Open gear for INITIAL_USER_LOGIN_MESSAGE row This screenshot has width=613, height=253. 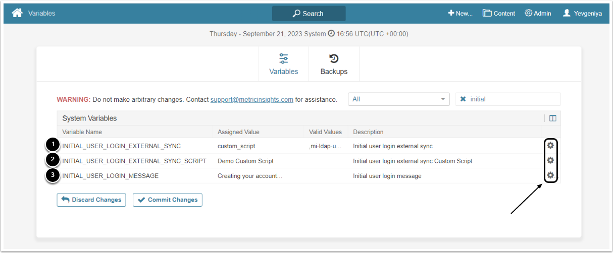(x=550, y=176)
